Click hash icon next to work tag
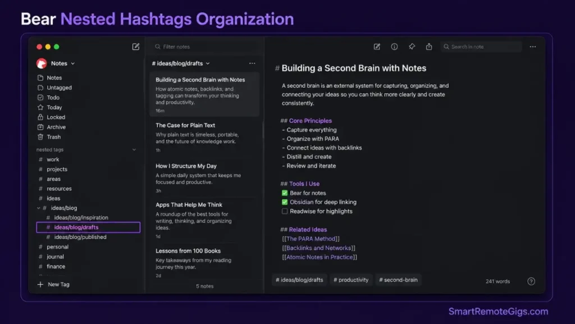The width and height of the screenshot is (575, 324). pos(40,159)
